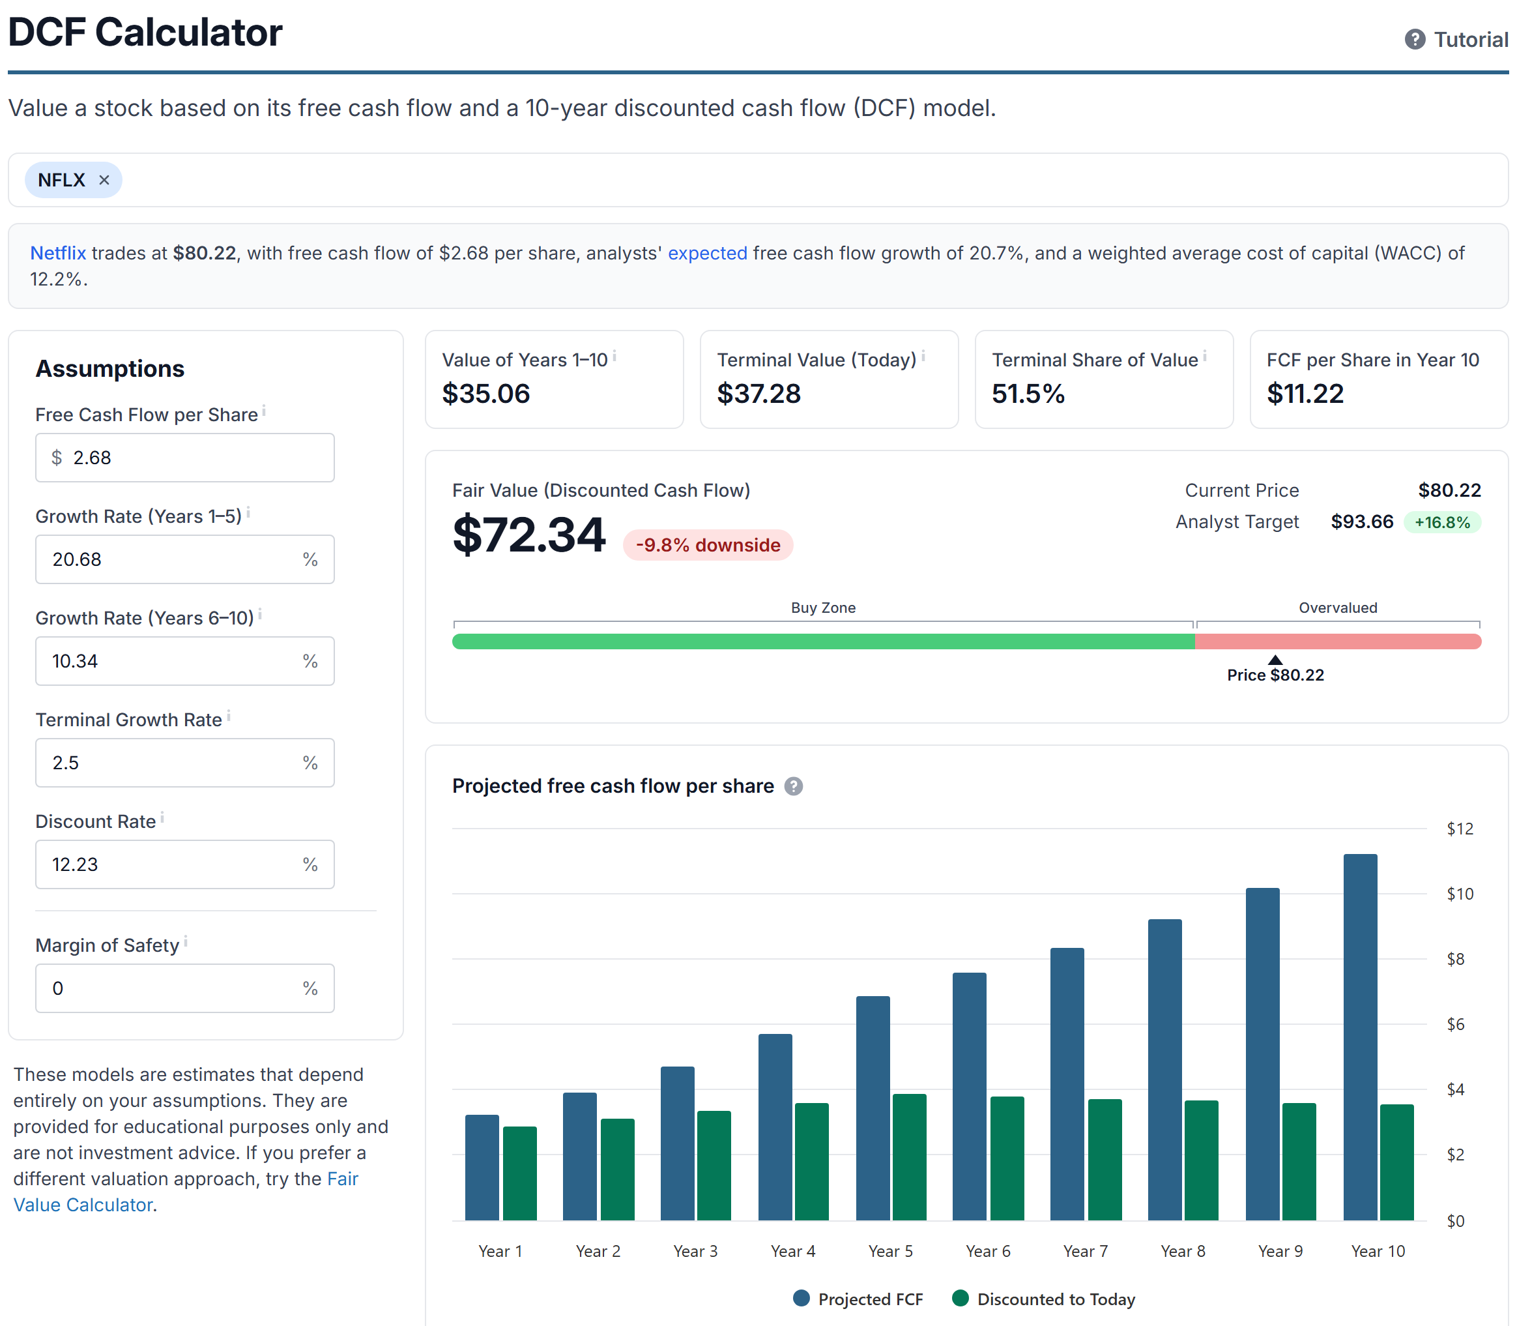Screen dimensions: 1517x1326
Task: Follow the Fair Value Calculator link
Action: coord(185,1191)
